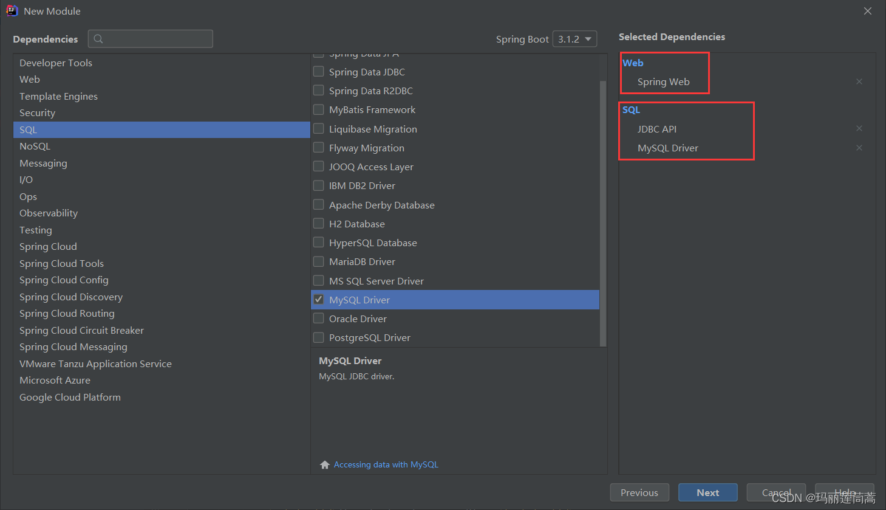The height and width of the screenshot is (510, 886).
Task: Click the SQL group header in Selected Dependencies
Action: click(x=631, y=109)
